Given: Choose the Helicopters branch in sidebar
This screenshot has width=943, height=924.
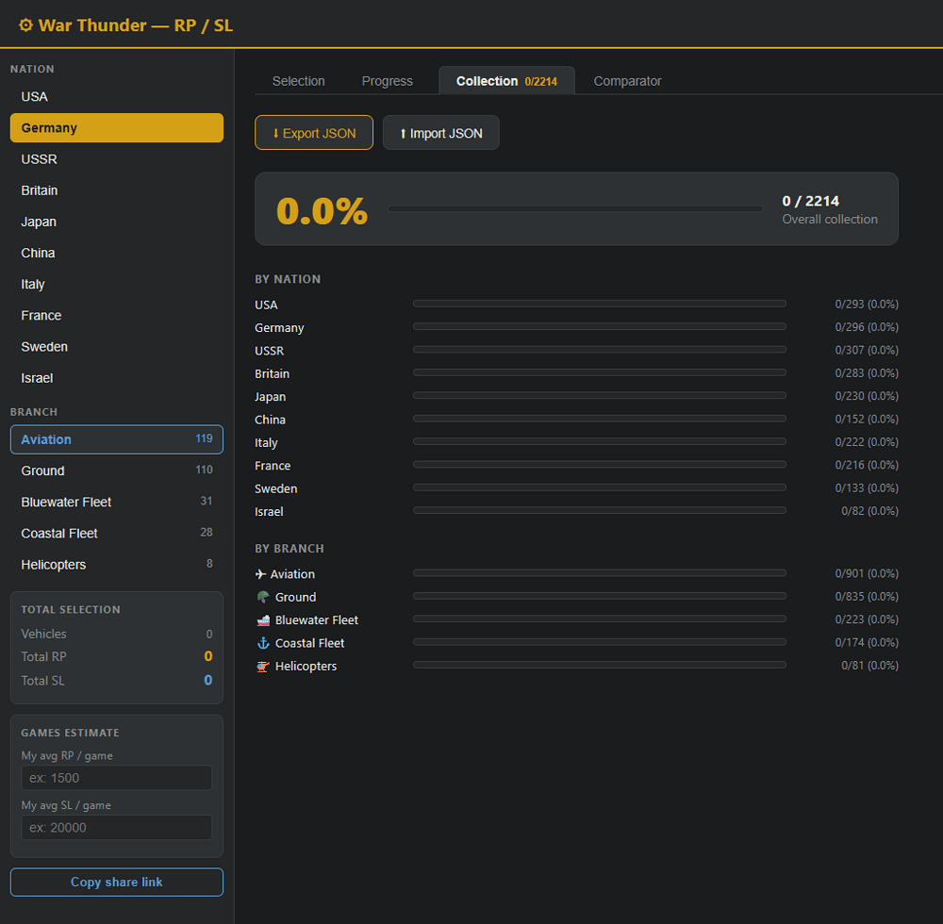Looking at the screenshot, I should click(117, 565).
